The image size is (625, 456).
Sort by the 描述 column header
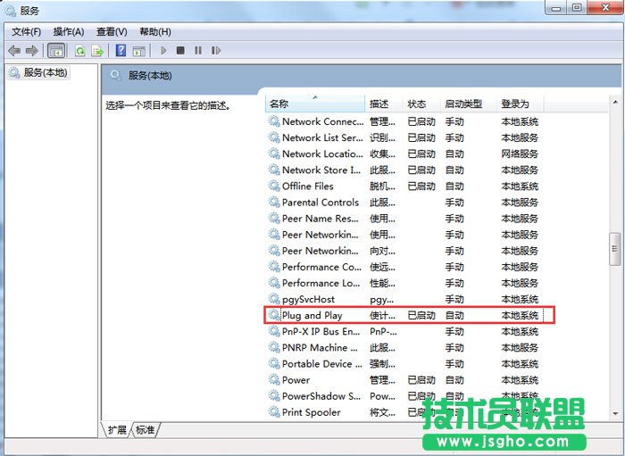(383, 104)
